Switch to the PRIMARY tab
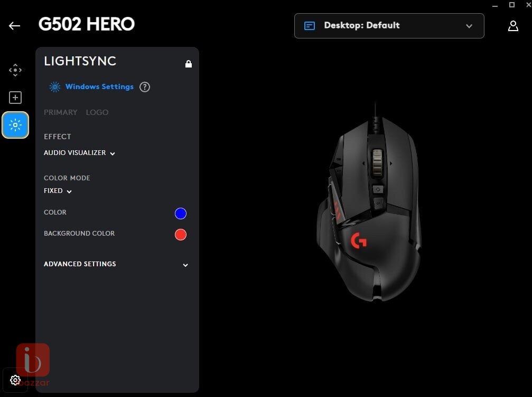 [60, 112]
